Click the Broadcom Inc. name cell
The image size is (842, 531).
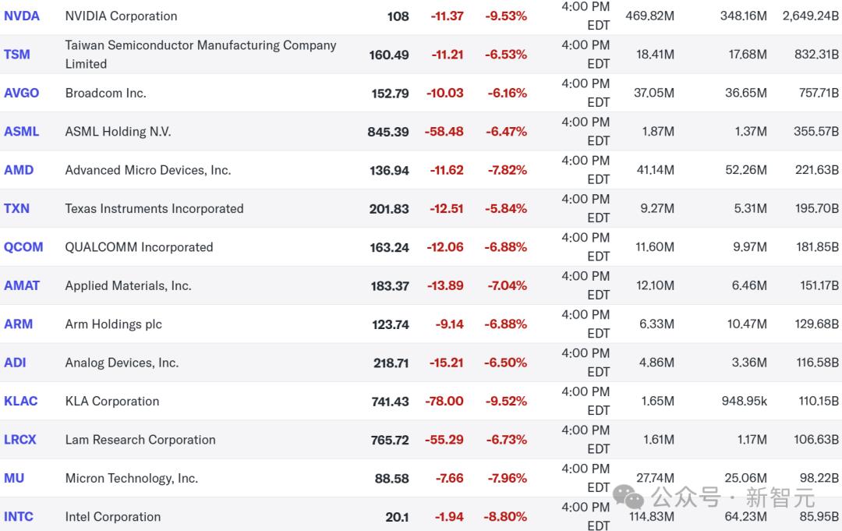(105, 93)
